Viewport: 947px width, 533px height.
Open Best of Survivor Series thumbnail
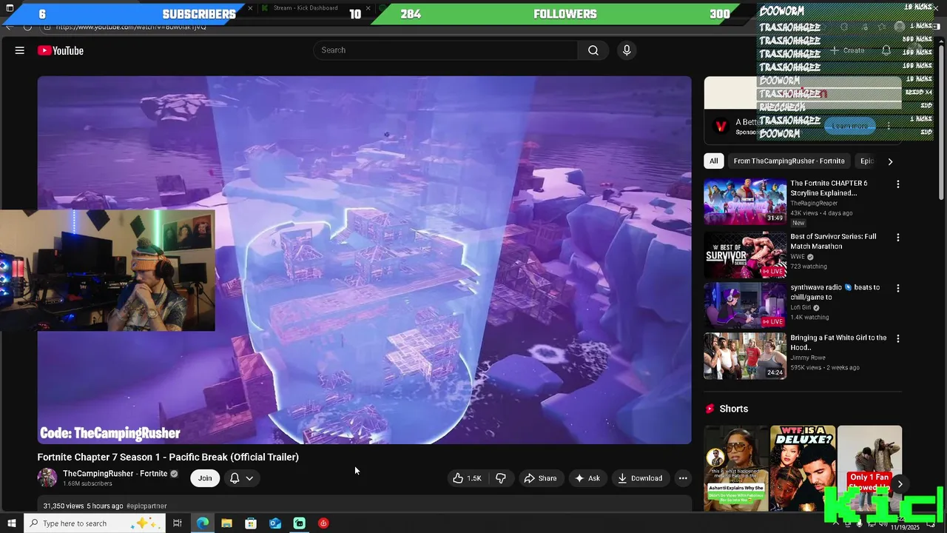pyautogui.click(x=745, y=255)
